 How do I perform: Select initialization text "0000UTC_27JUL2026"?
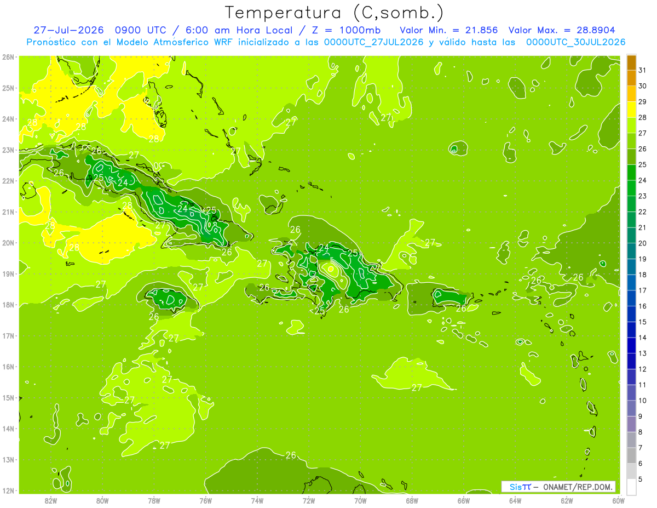pyautogui.click(x=373, y=42)
